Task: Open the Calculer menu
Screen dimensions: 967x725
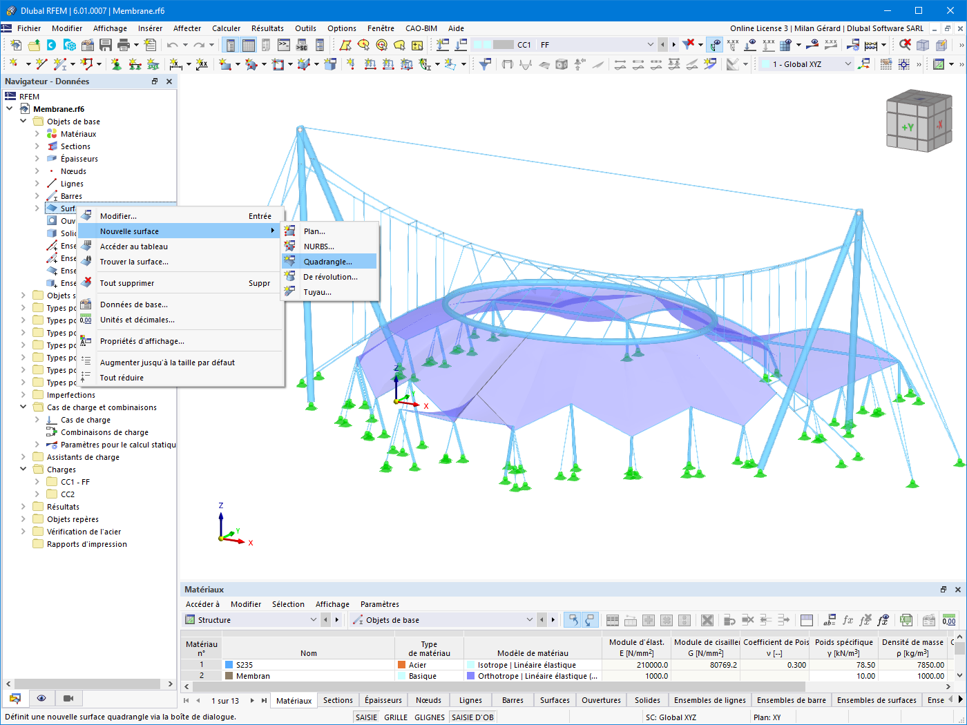Action: [x=227, y=28]
